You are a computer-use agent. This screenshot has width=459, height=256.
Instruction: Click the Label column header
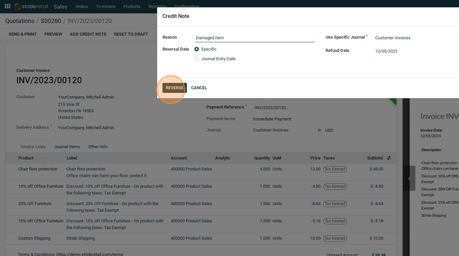[72, 158]
